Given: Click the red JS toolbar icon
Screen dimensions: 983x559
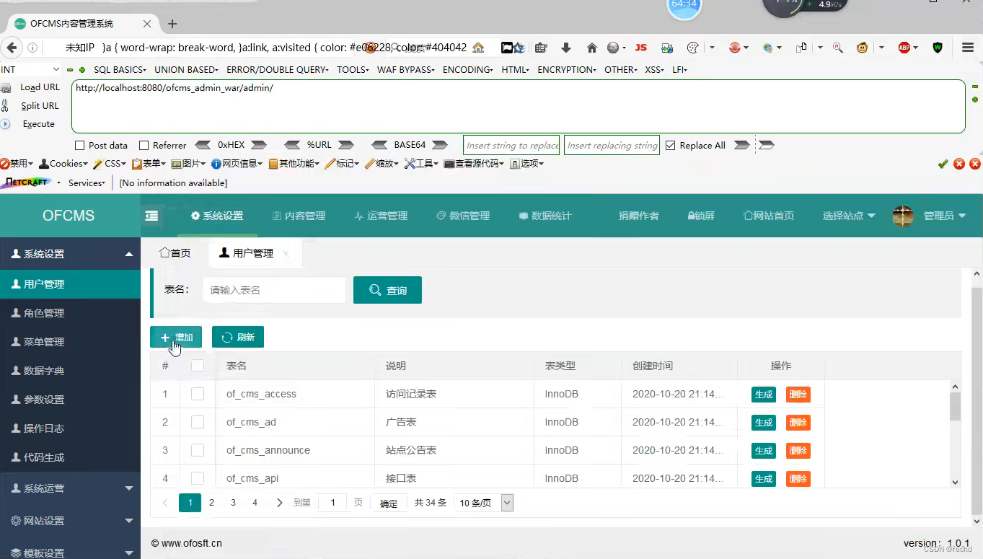Looking at the screenshot, I should pos(640,48).
